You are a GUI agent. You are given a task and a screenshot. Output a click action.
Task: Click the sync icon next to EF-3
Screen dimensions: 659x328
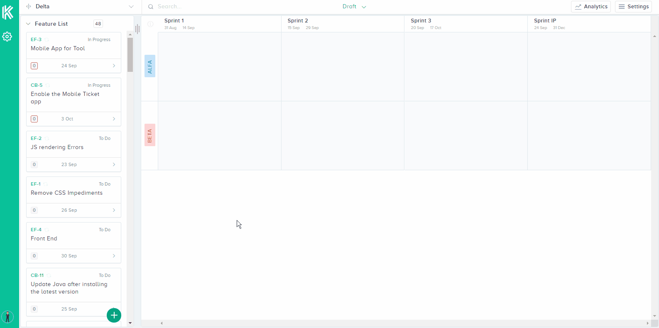coord(47,40)
